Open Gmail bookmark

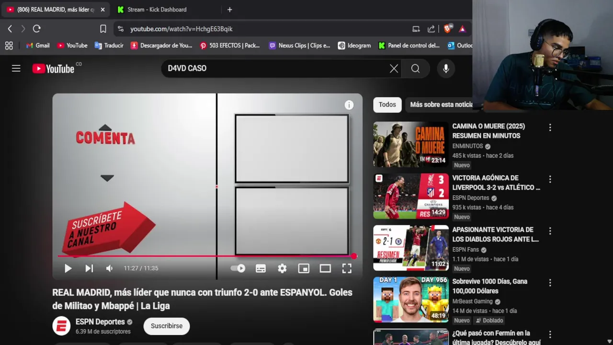coord(38,46)
